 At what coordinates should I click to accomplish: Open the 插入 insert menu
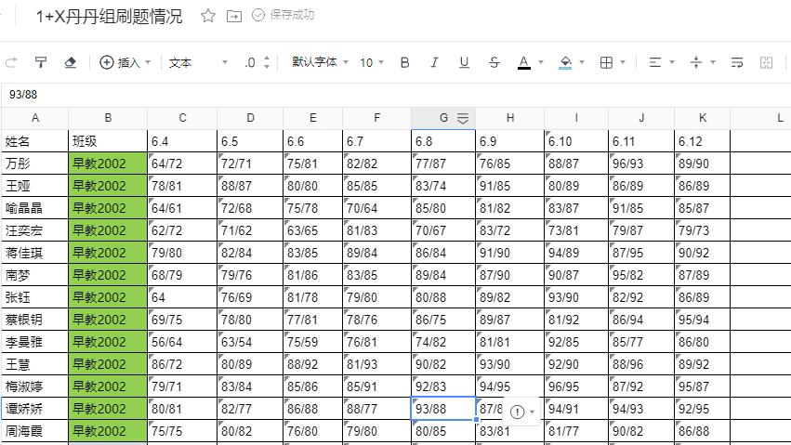pos(124,62)
